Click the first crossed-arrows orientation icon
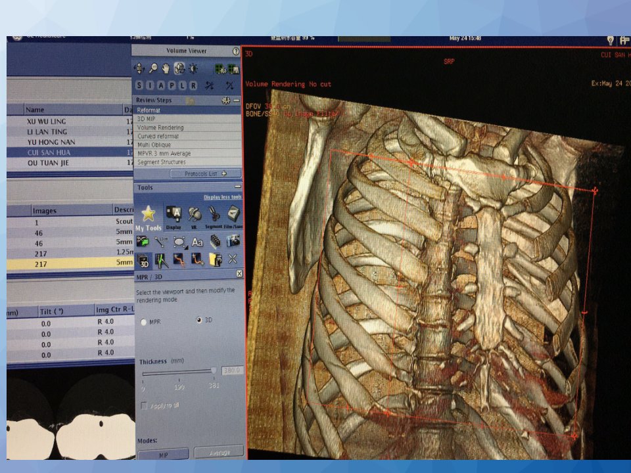 tap(210, 85)
